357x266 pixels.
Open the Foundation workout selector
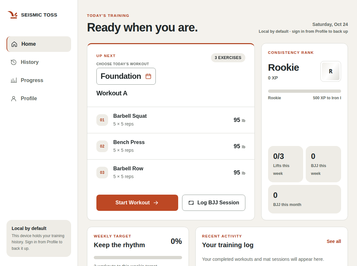point(126,76)
